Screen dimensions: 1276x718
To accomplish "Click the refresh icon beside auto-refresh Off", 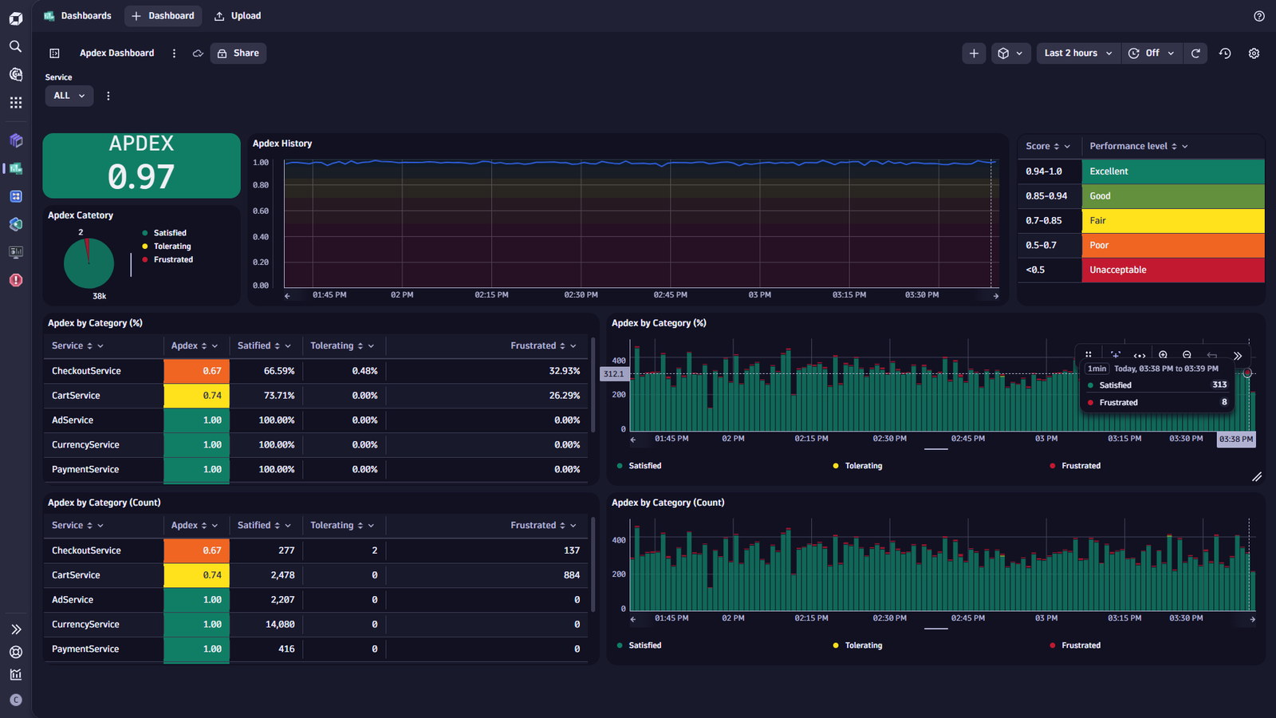I will point(1195,53).
